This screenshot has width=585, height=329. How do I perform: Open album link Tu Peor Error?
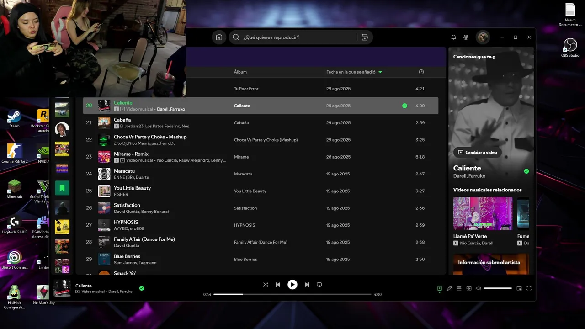tap(246, 89)
